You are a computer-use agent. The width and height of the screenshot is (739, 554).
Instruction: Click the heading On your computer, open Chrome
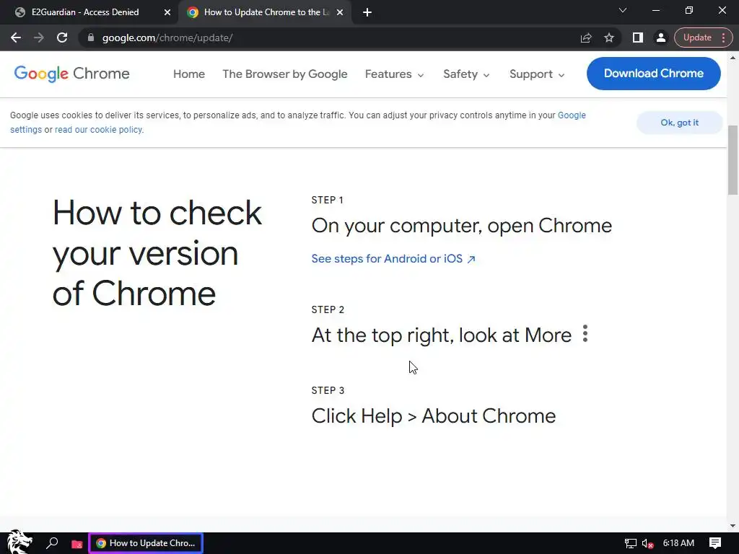click(461, 226)
